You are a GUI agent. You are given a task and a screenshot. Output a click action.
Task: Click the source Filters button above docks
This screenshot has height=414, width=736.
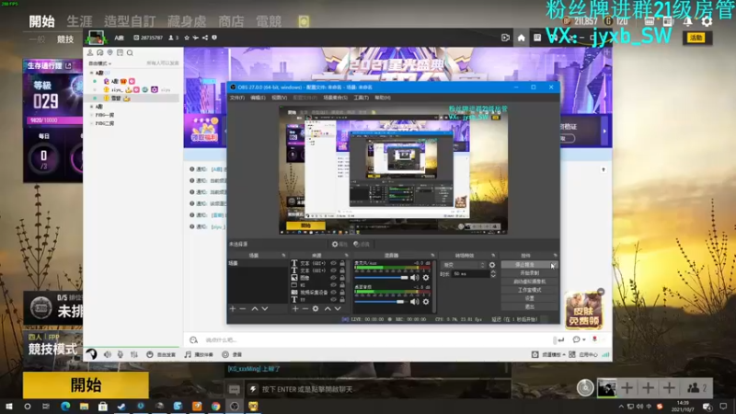tap(362, 244)
